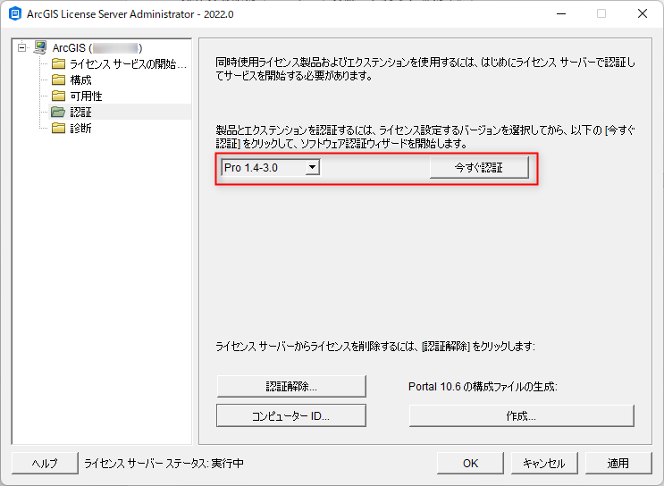Image resolution: width=664 pixels, height=486 pixels.
Task: Collapse the ArcGIS root tree node
Action: pos(21,47)
